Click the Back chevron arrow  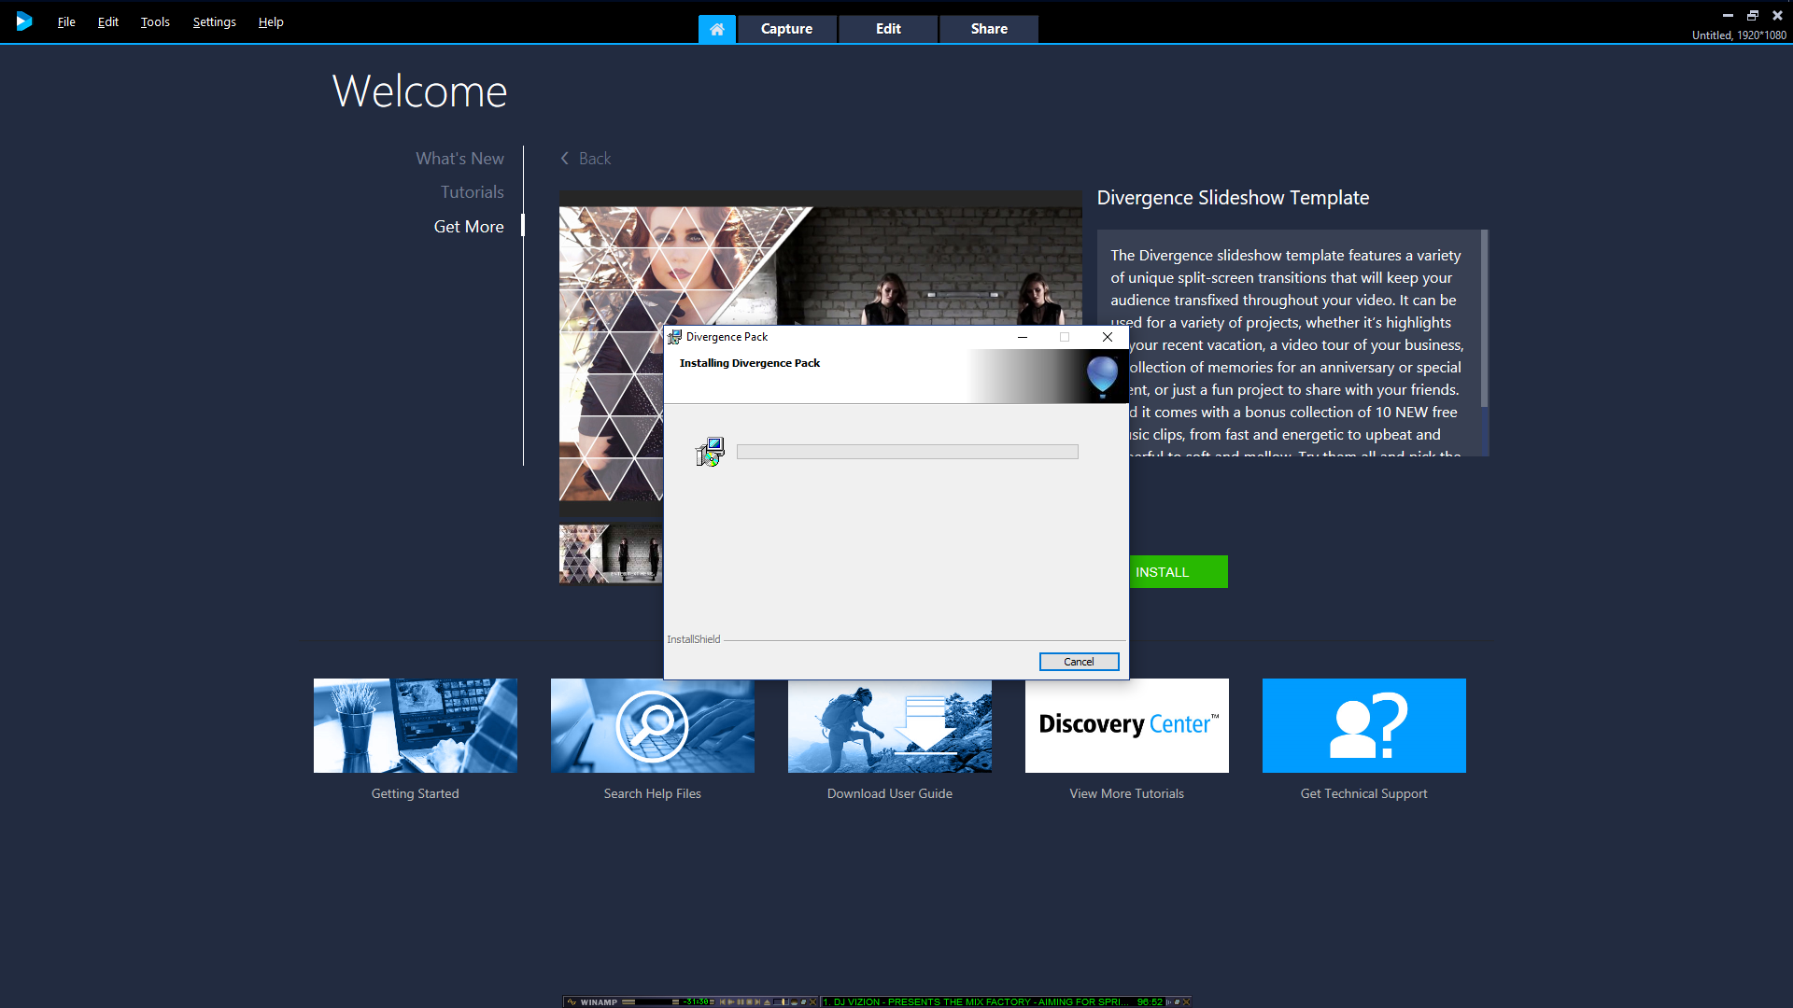coord(564,159)
